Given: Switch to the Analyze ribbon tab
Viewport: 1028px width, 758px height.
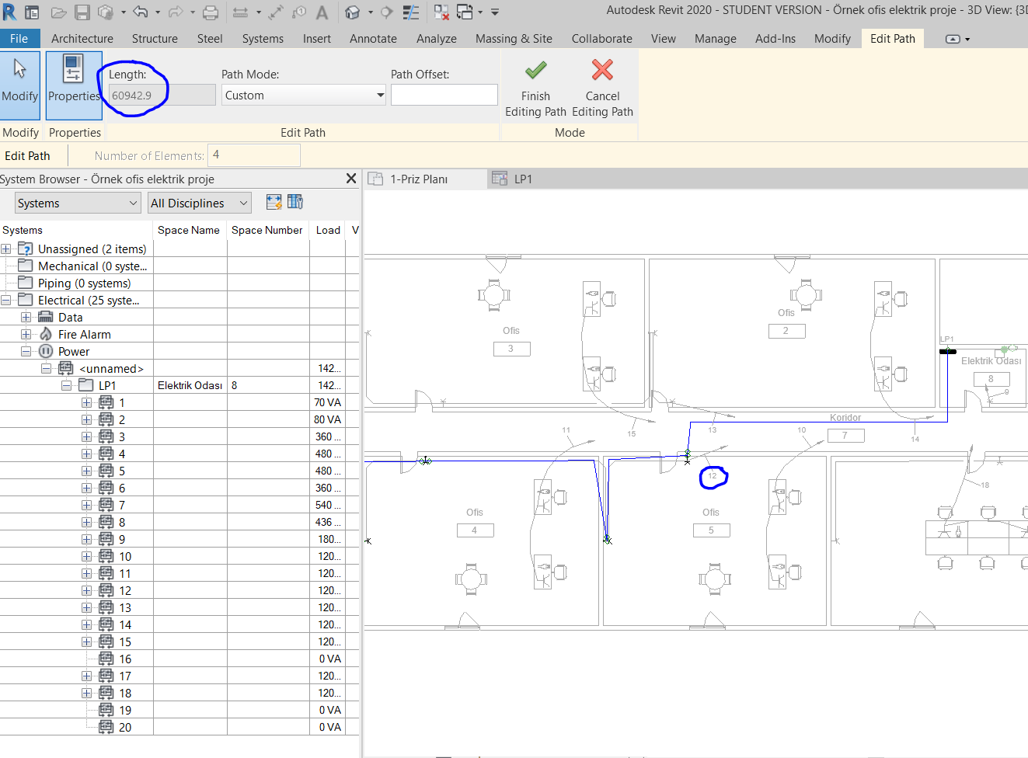Looking at the screenshot, I should pyautogui.click(x=437, y=39).
